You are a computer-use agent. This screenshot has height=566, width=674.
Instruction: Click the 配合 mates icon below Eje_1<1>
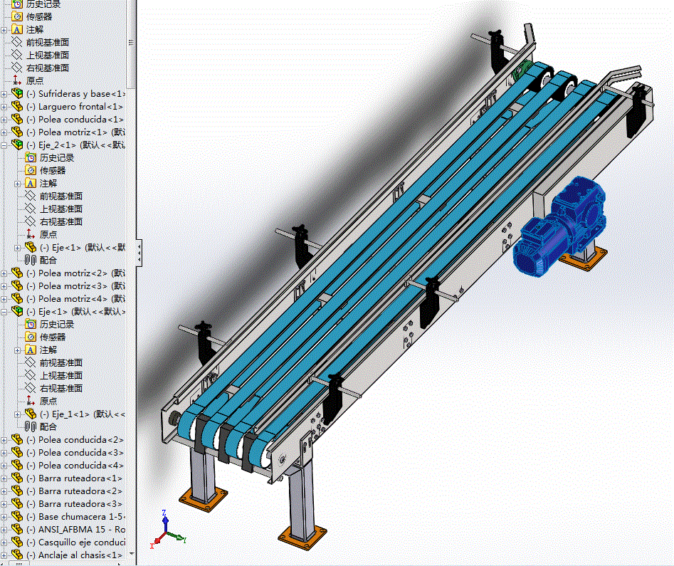(x=31, y=426)
